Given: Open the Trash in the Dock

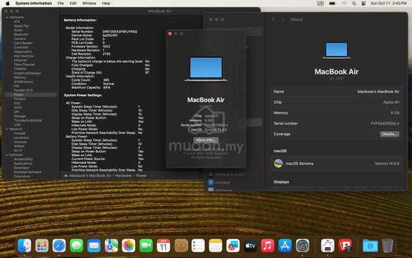Looking at the screenshot, I should point(388,245).
